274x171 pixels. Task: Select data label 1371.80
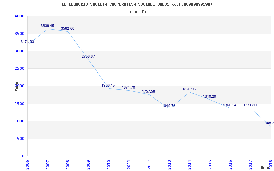250,105
